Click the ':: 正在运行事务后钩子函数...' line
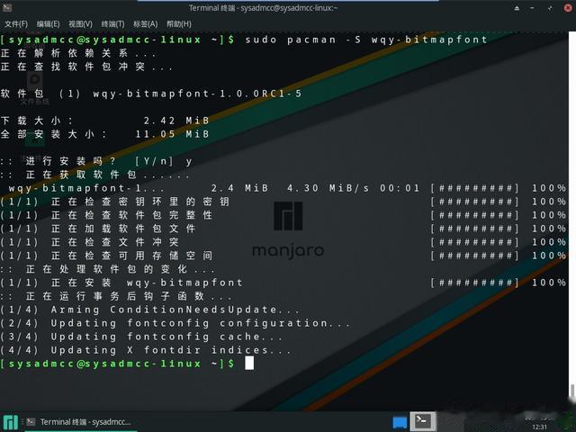The height and width of the screenshot is (432, 576). click(117, 296)
